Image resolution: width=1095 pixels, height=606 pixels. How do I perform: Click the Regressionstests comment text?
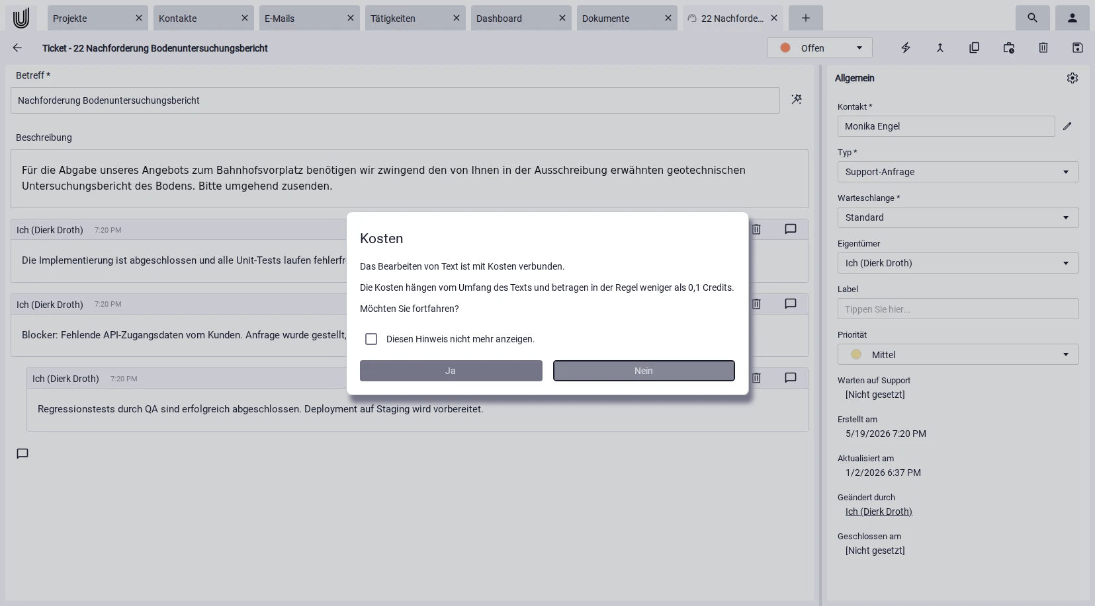pos(260,409)
